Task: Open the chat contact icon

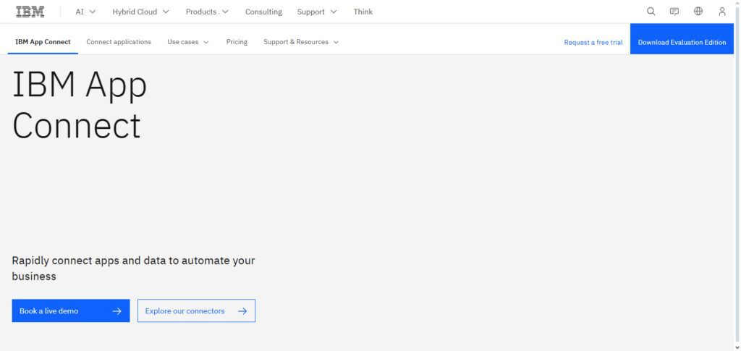Action: point(674,12)
